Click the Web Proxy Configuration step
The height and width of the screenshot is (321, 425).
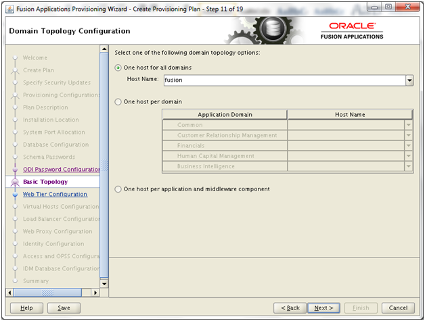click(x=58, y=232)
